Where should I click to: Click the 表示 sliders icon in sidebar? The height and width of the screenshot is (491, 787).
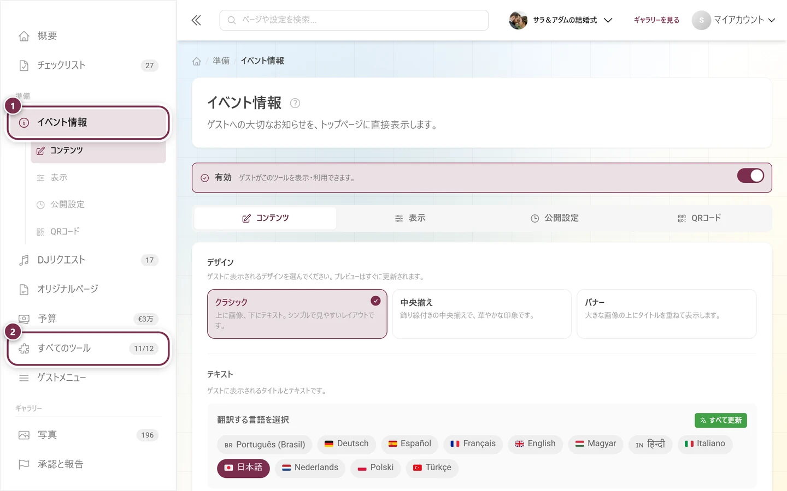coord(40,178)
